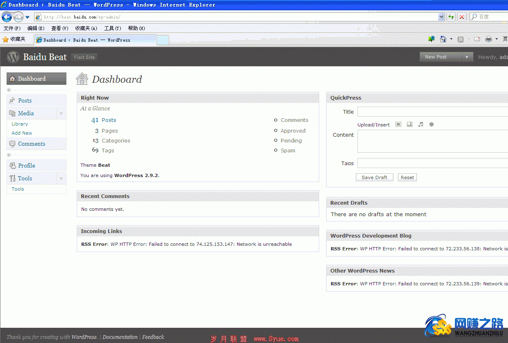Screen dimensions: 508x343
Task: Click the Add Media starburst icon in QuickPress
Action: point(432,124)
